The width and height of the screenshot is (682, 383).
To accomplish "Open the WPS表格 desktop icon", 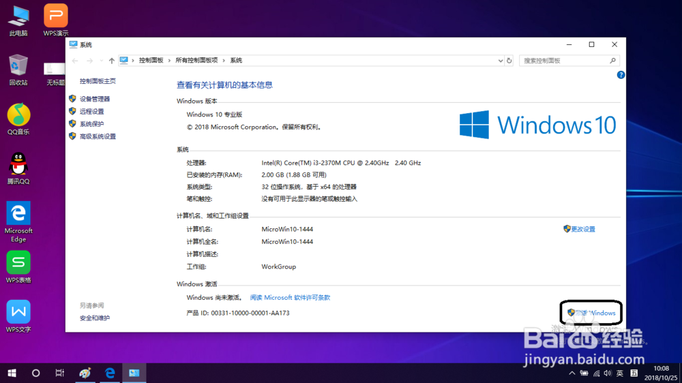I will pos(18,267).
